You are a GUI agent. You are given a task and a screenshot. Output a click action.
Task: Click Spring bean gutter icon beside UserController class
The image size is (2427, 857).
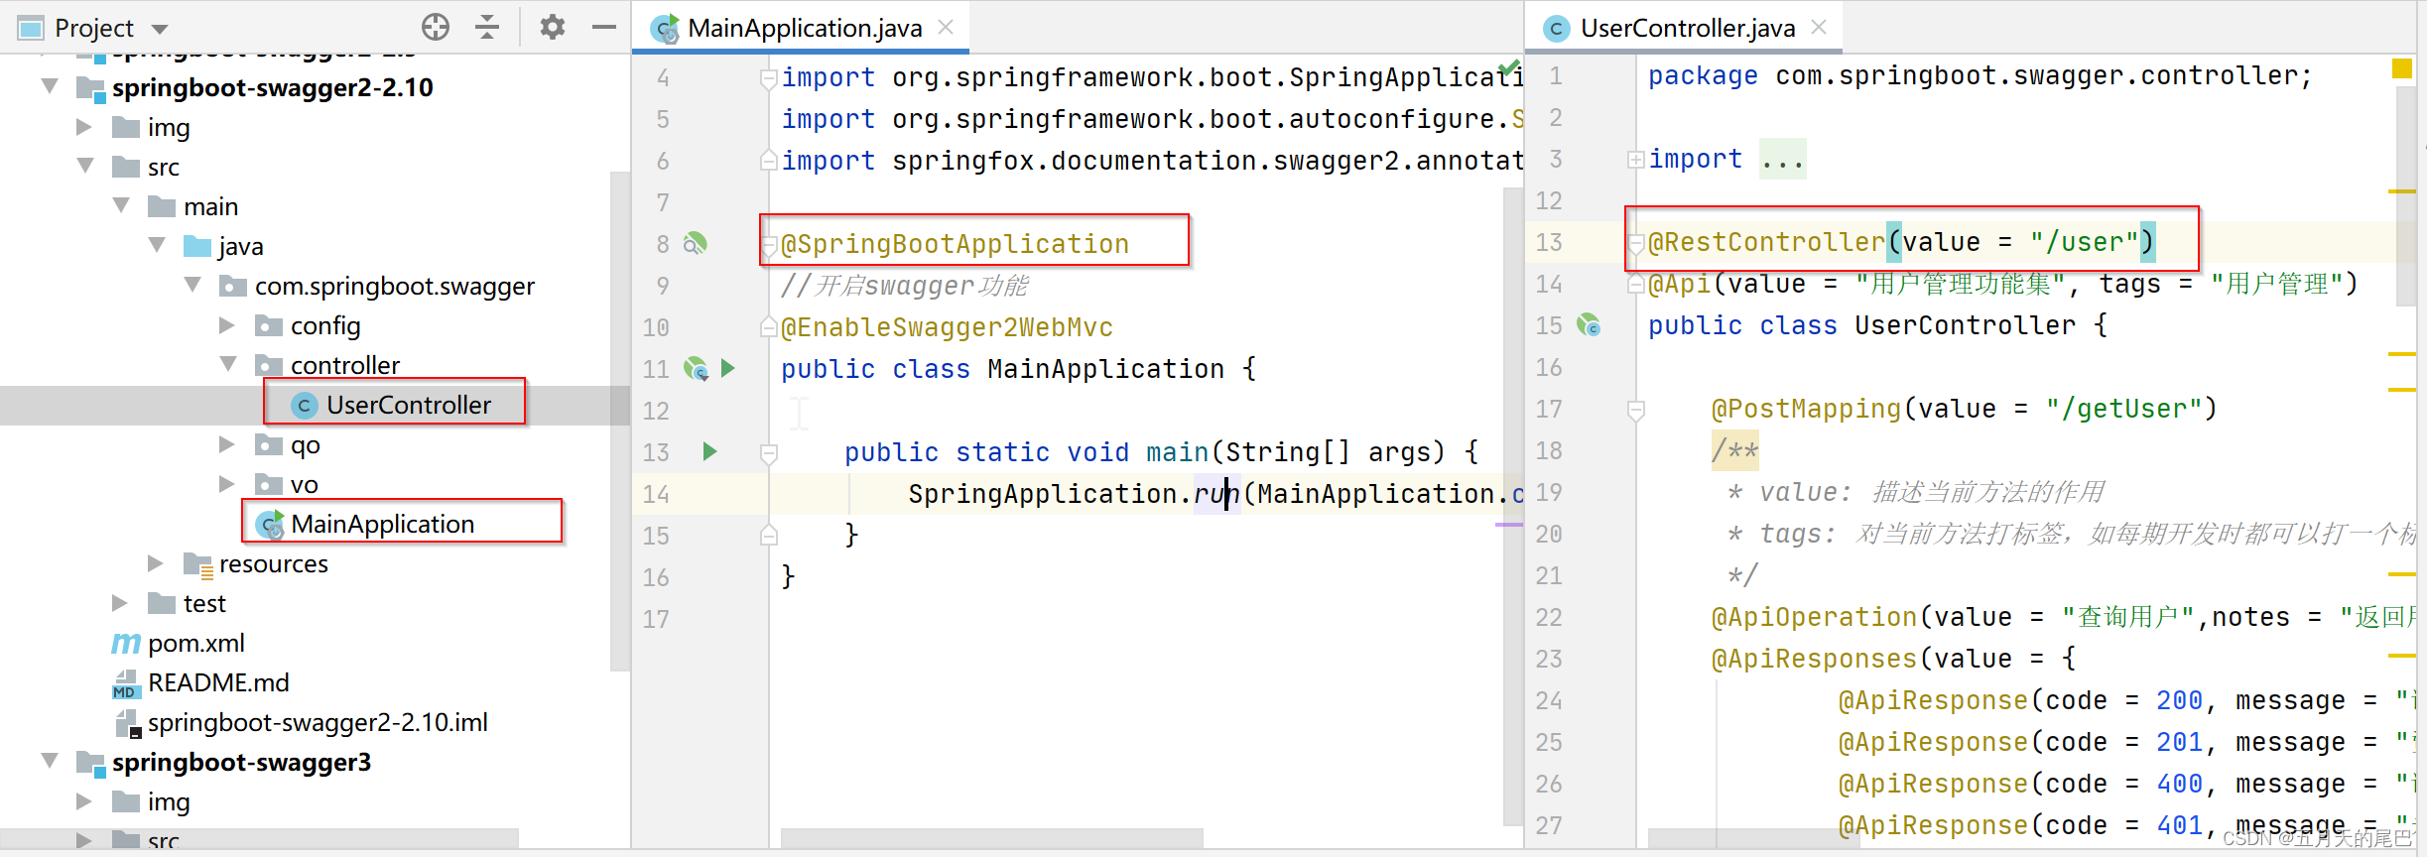click(1589, 324)
